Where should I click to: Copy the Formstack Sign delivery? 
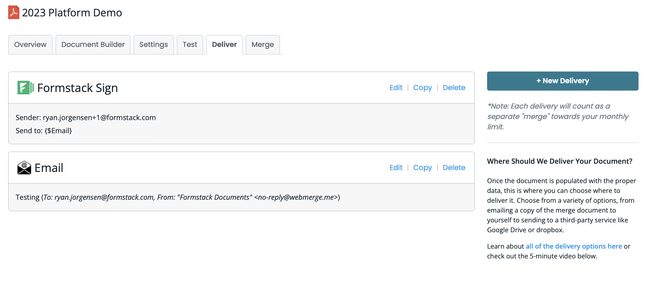coord(422,87)
